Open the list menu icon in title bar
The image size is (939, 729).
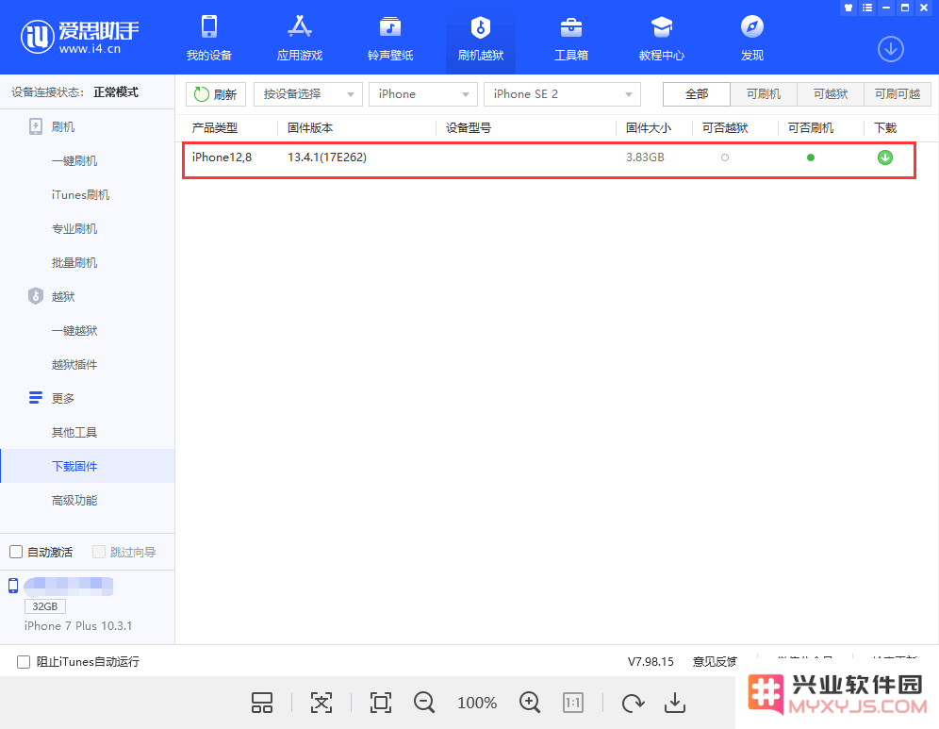867,8
